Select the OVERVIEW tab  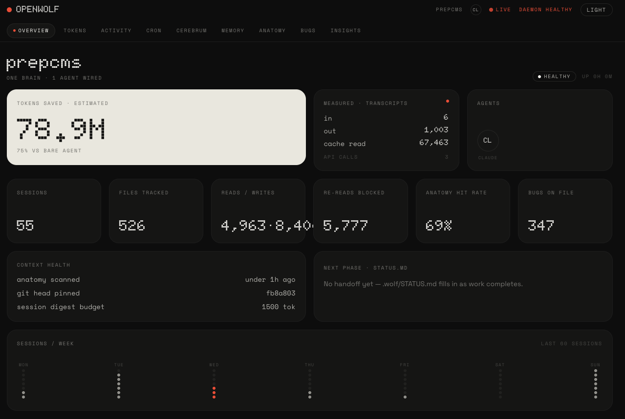point(31,31)
